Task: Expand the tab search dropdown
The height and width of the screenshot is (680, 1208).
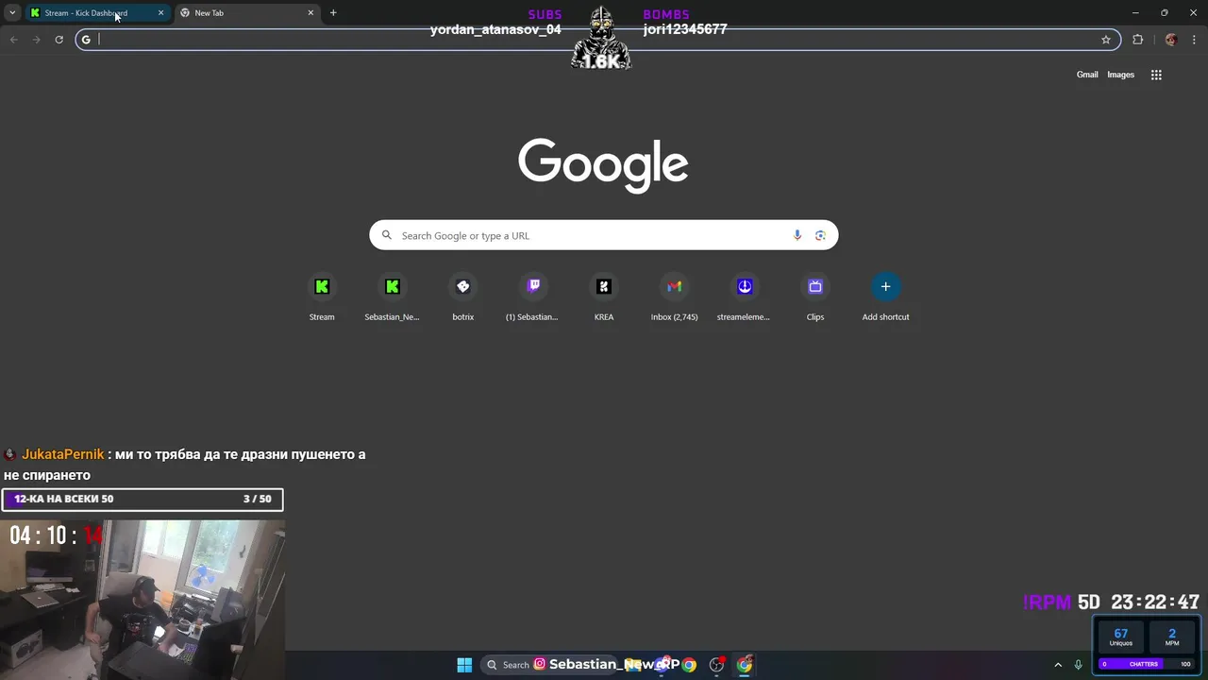Action: pos(12,13)
